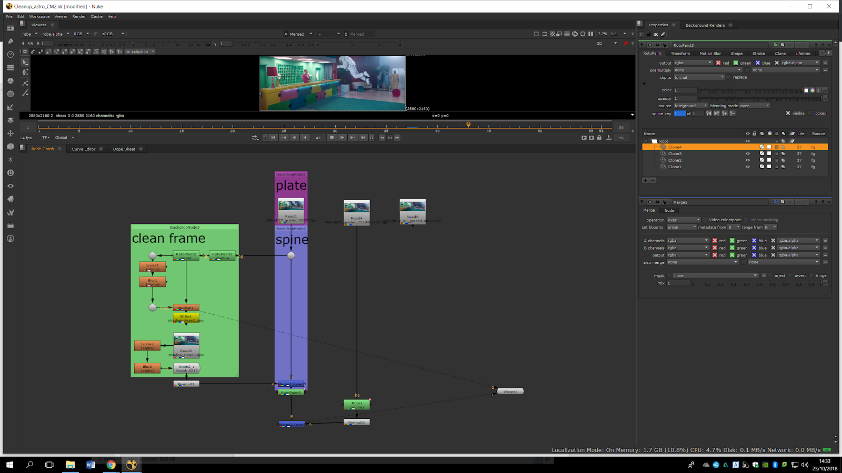
Task: Jump to the first frame of timeline
Action: click(x=273, y=138)
